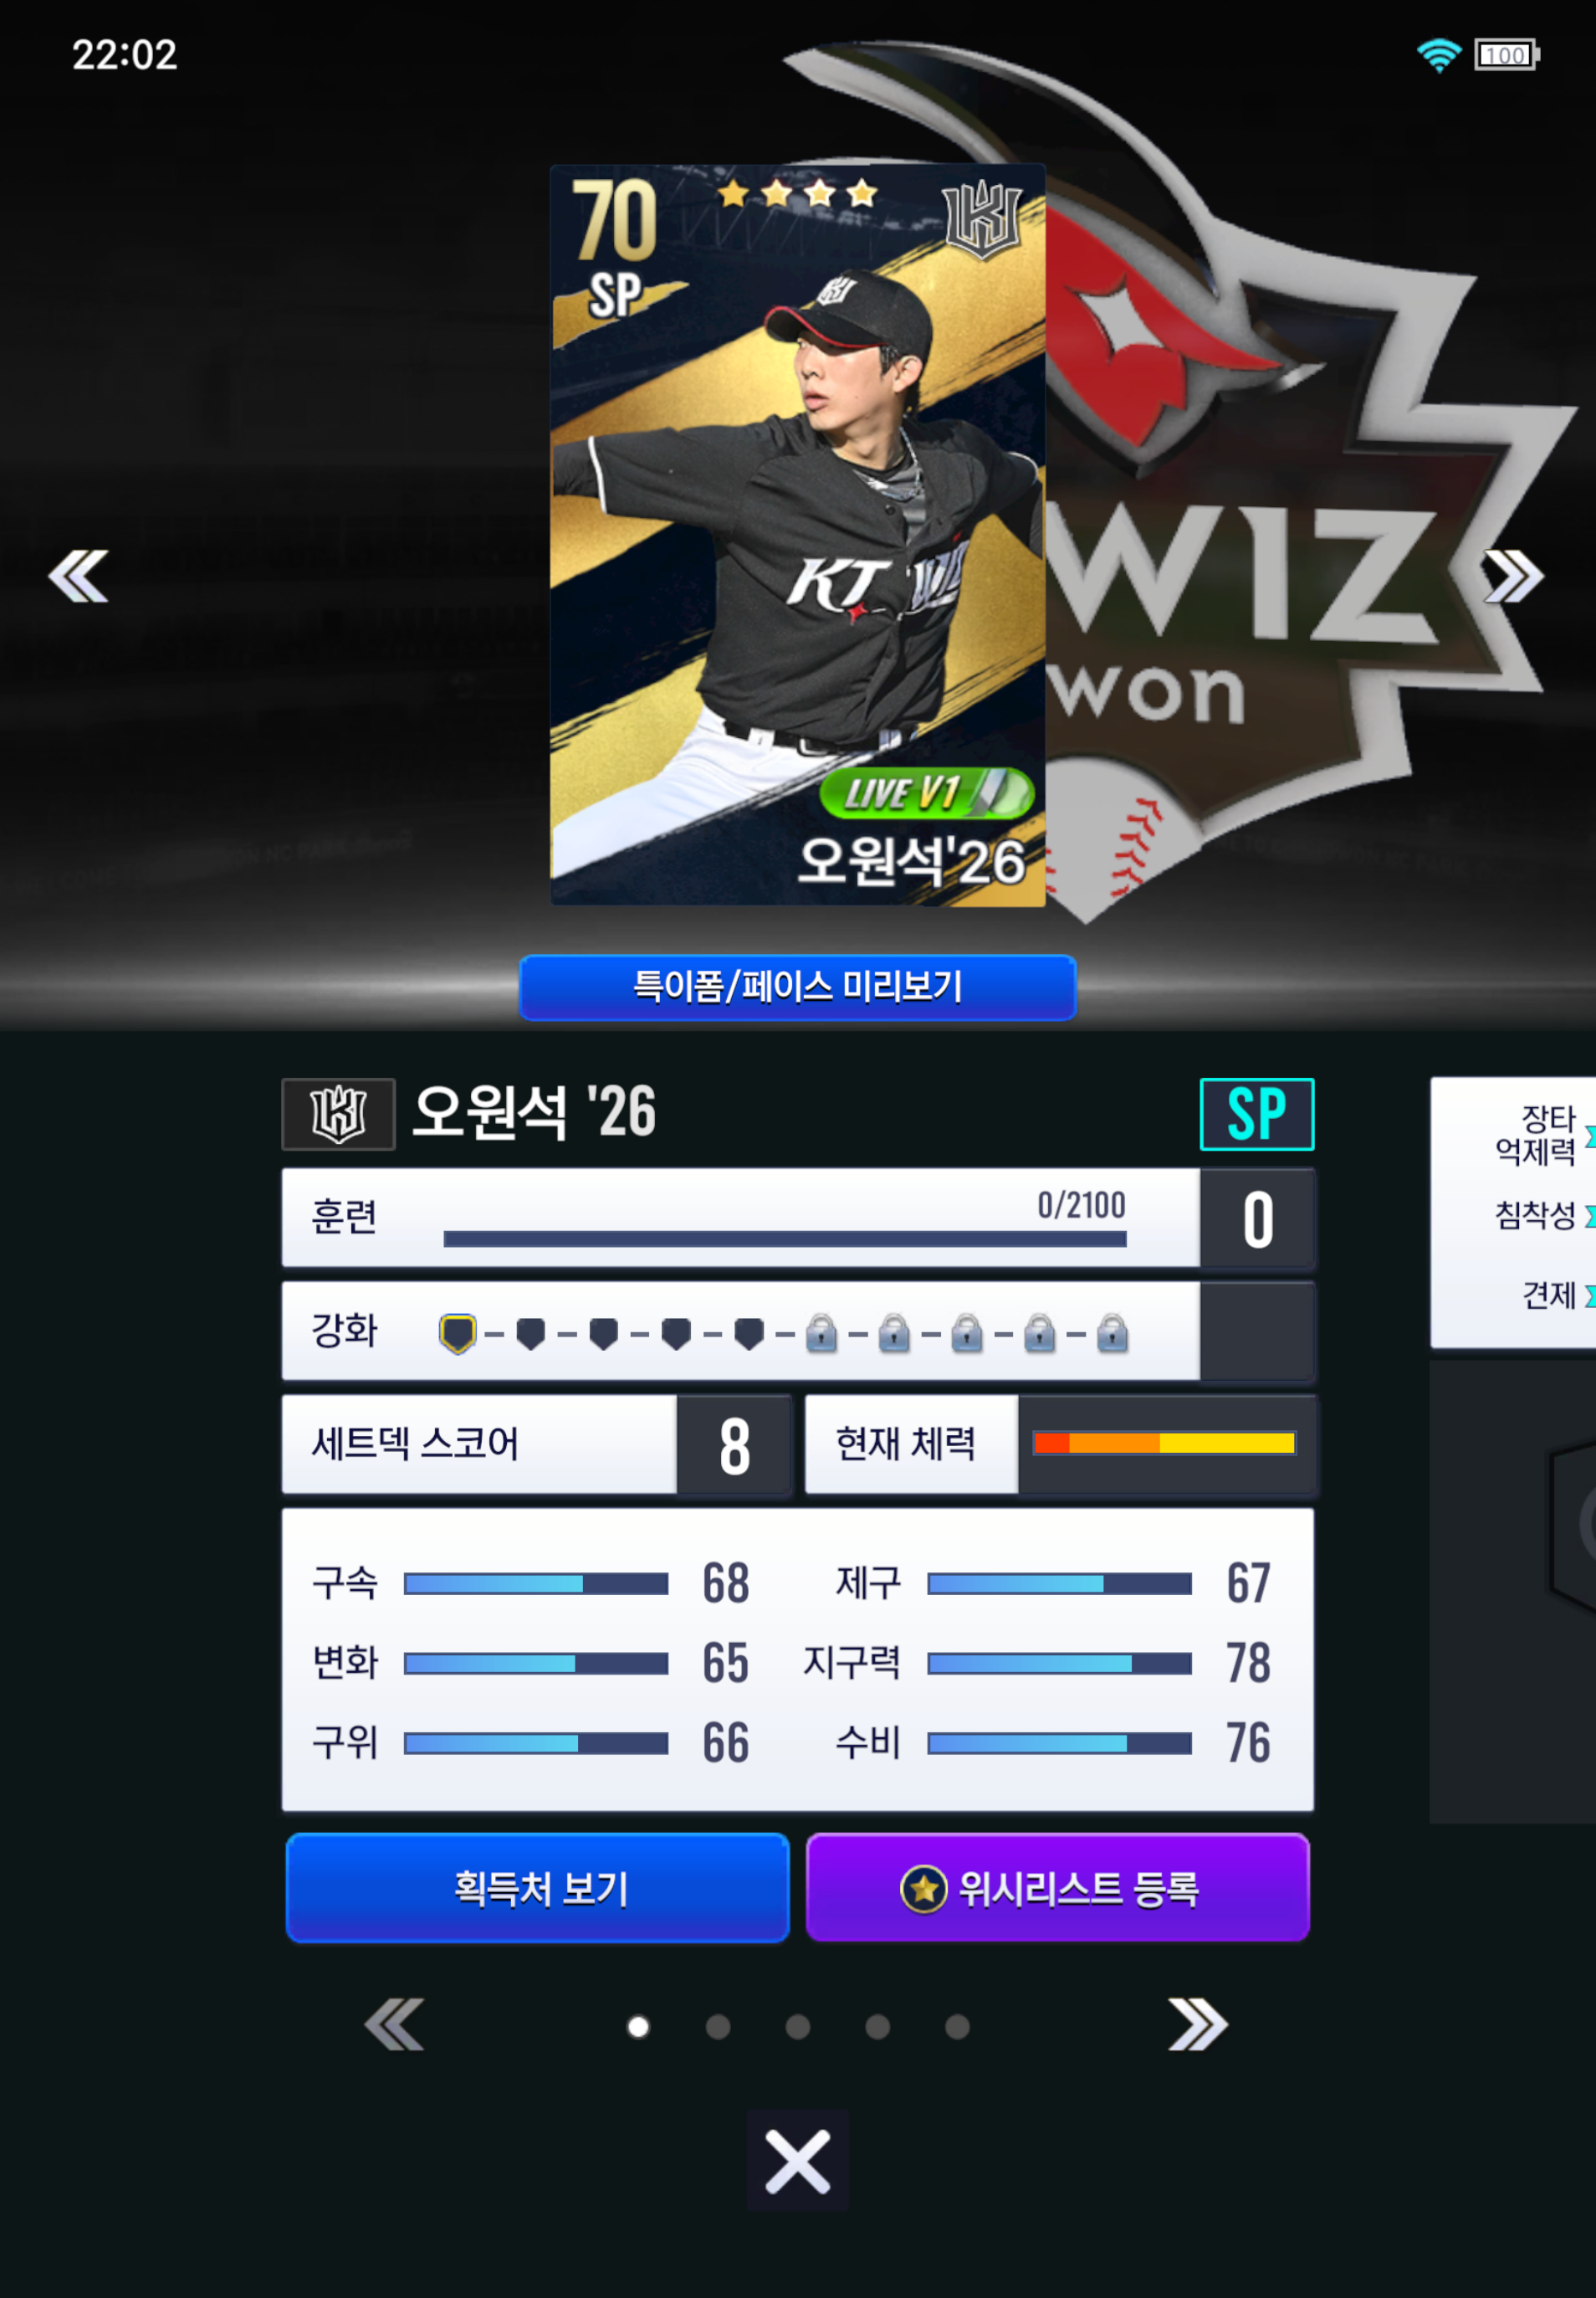Click the KT Wiz team emblem beside player name
Viewport: 1596px width, 2298px height.
[x=338, y=1114]
